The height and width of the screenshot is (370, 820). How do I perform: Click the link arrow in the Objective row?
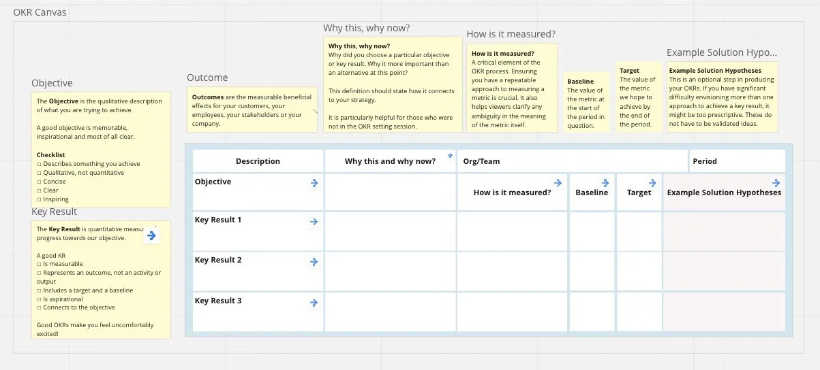[x=314, y=183]
